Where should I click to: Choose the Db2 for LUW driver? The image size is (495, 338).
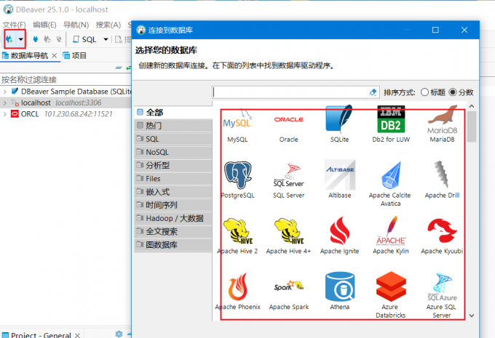tap(391, 124)
